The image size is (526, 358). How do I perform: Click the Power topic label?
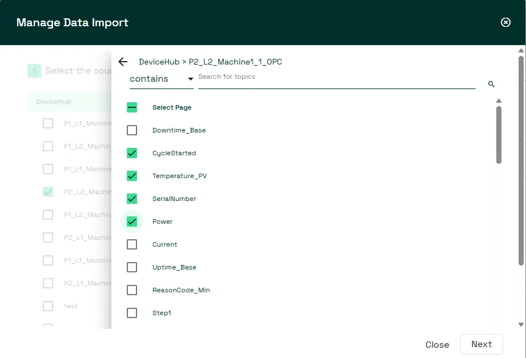click(x=162, y=222)
